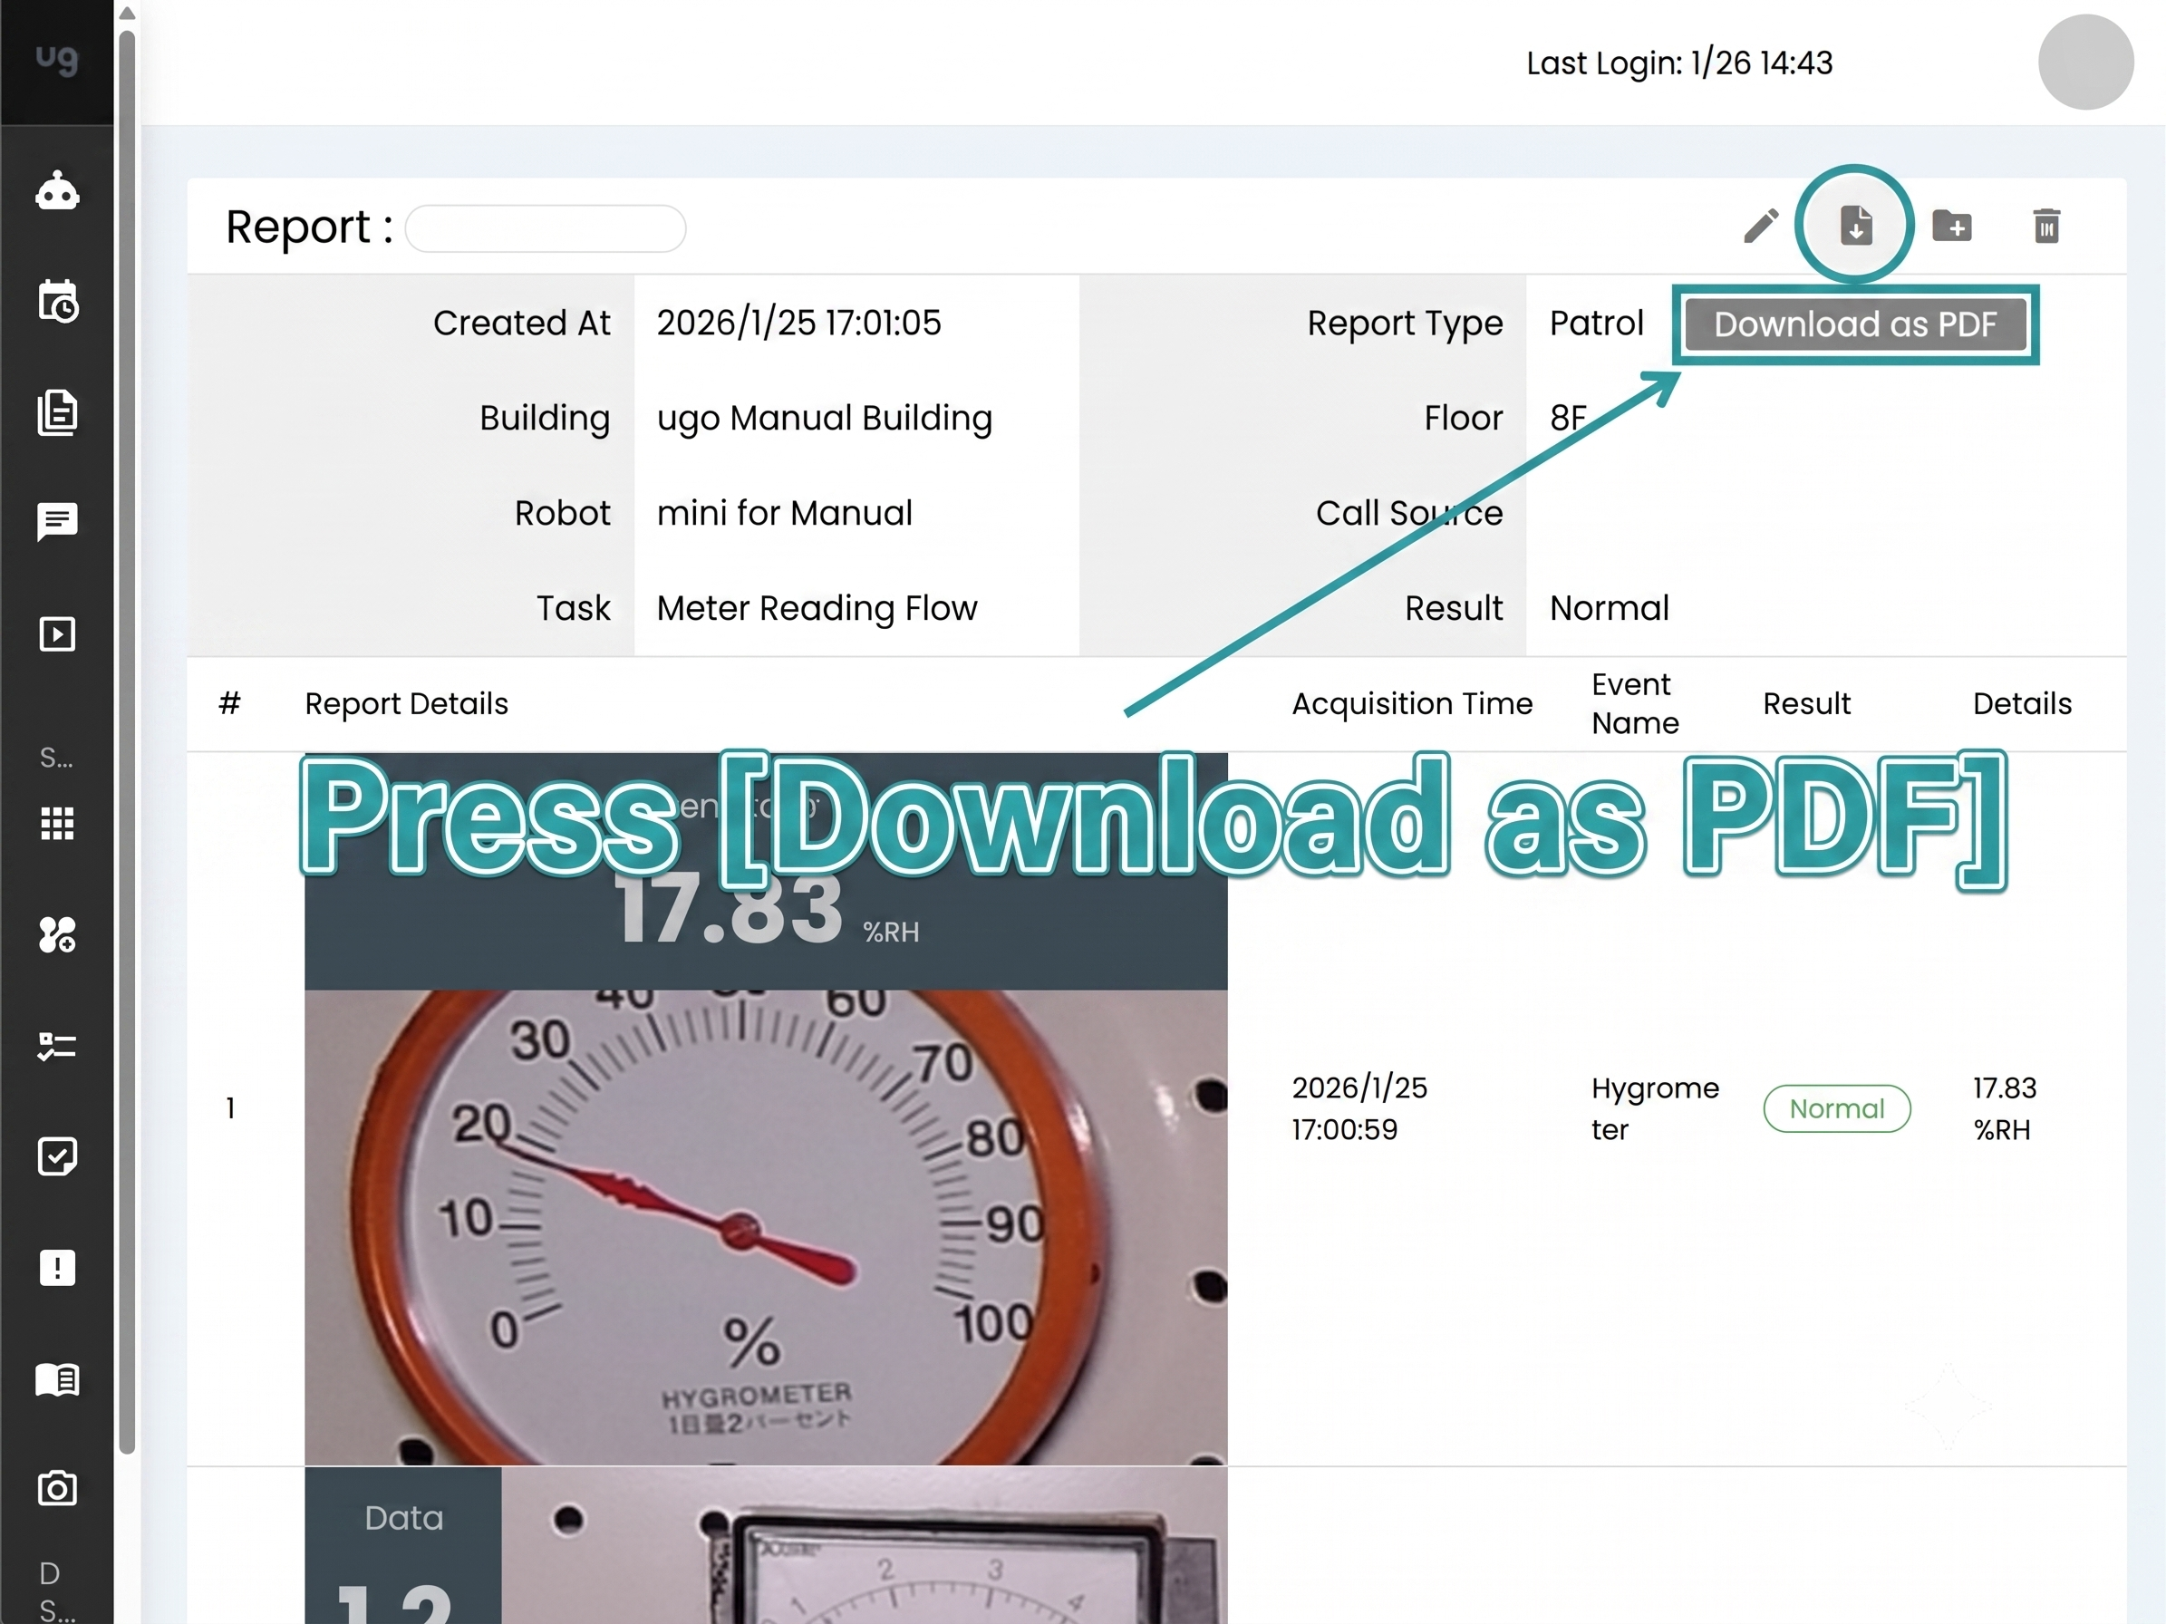Click the Report name input field
Image resolution: width=2166 pixels, height=1624 pixels.
pyautogui.click(x=546, y=228)
